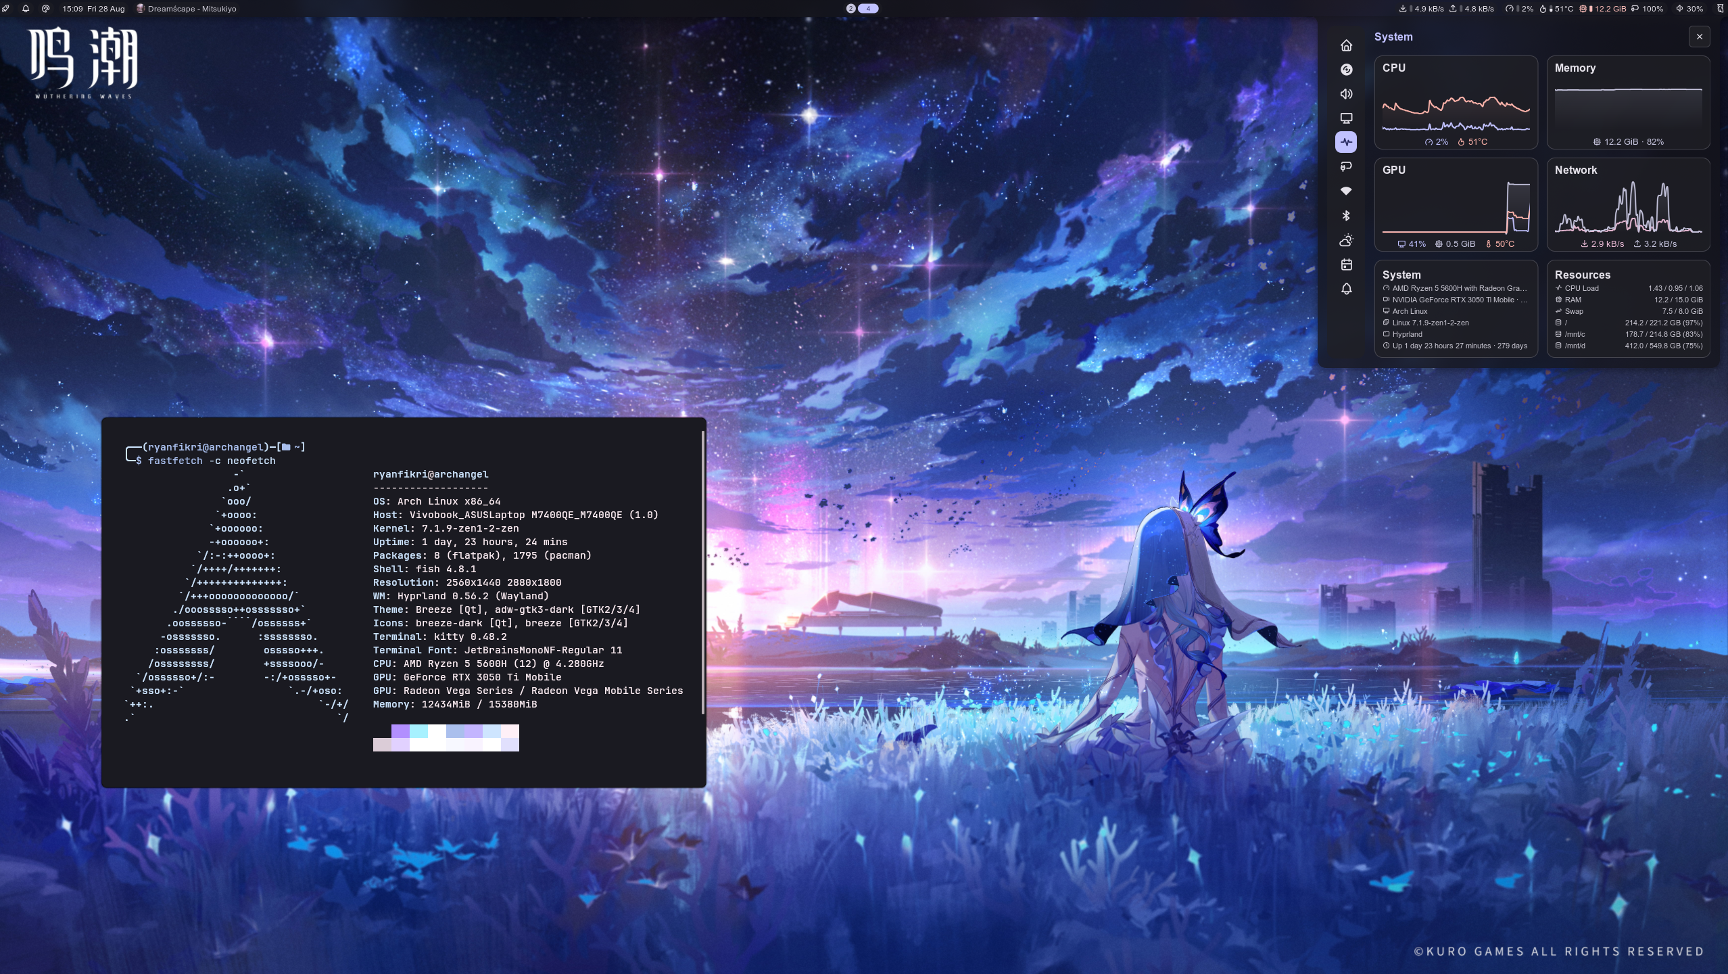Click the Terminal: kitty 0.48.2 line
The image size is (1728, 974).
point(440,636)
